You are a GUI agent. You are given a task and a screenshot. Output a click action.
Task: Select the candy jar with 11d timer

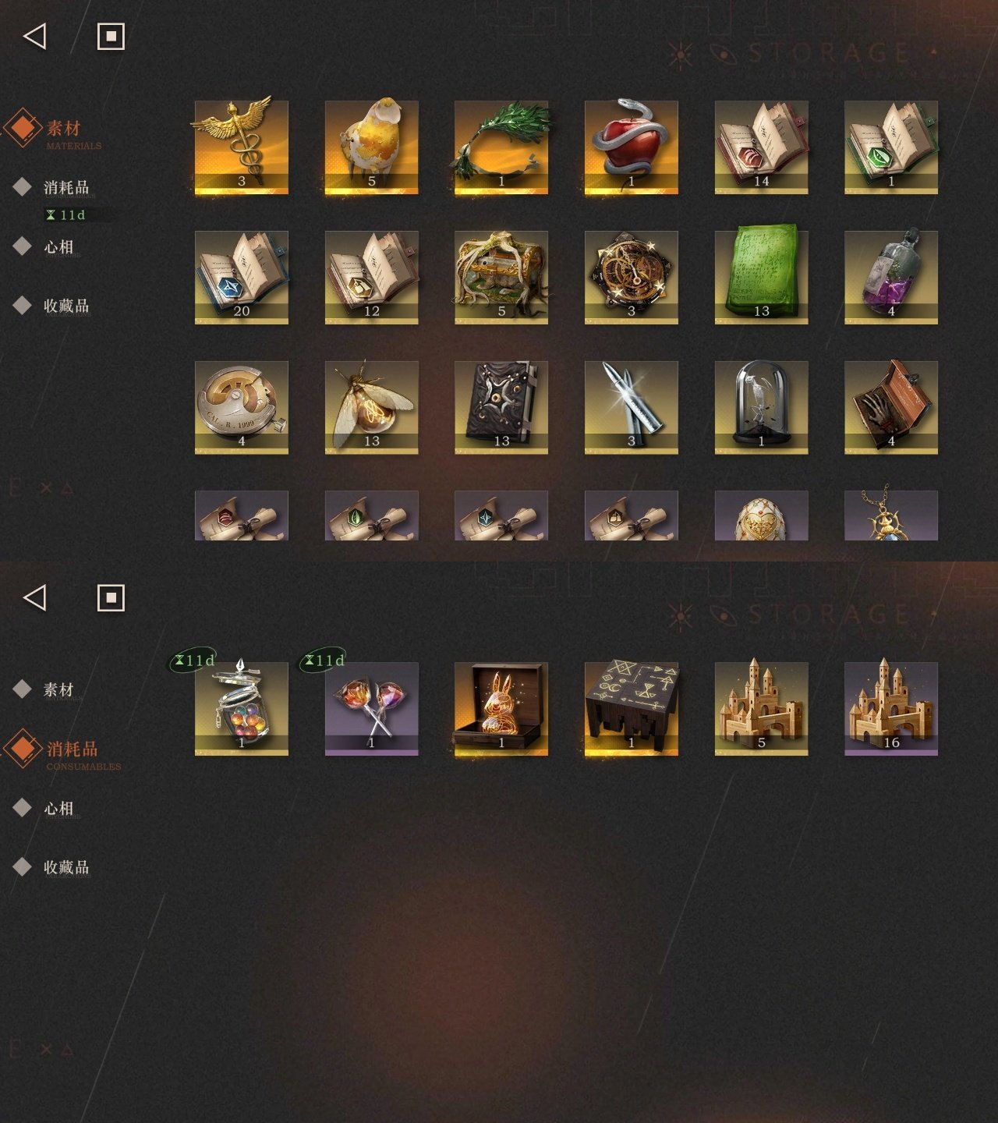point(241,709)
